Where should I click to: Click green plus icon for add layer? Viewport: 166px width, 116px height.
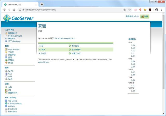pyautogui.click(x=70, y=46)
